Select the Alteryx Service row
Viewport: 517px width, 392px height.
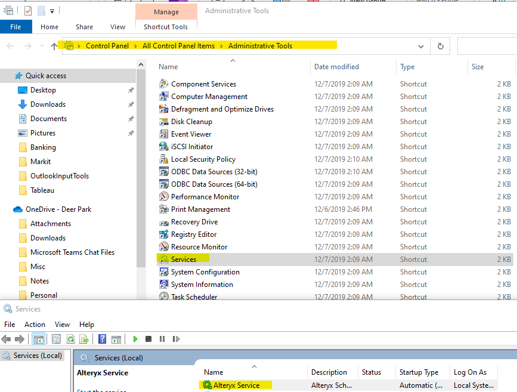click(x=348, y=385)
